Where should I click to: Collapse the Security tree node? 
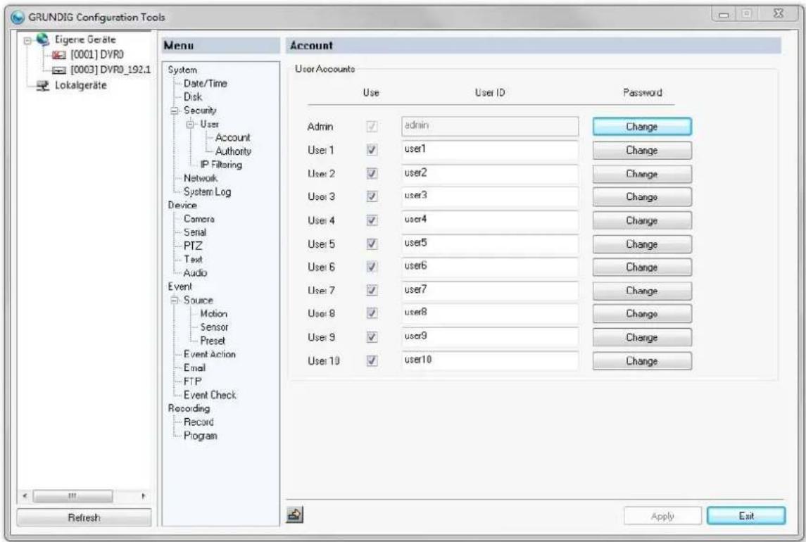pos(174,111)
